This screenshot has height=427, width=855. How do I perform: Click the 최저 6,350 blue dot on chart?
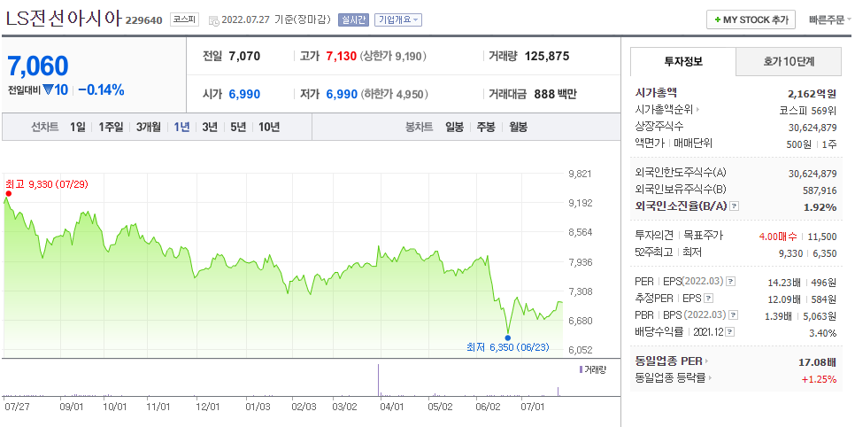[508, 338]
